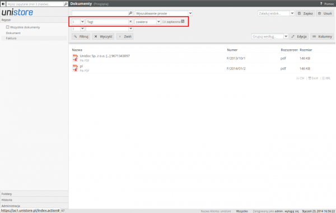Clear the Tagi filter field with its X icon
The image size is (336, 213).
point(130,21)
